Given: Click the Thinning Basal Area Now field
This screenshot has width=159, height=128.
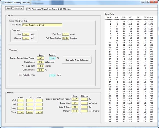Looking at the screenshot, I should (x=41, y=62).
